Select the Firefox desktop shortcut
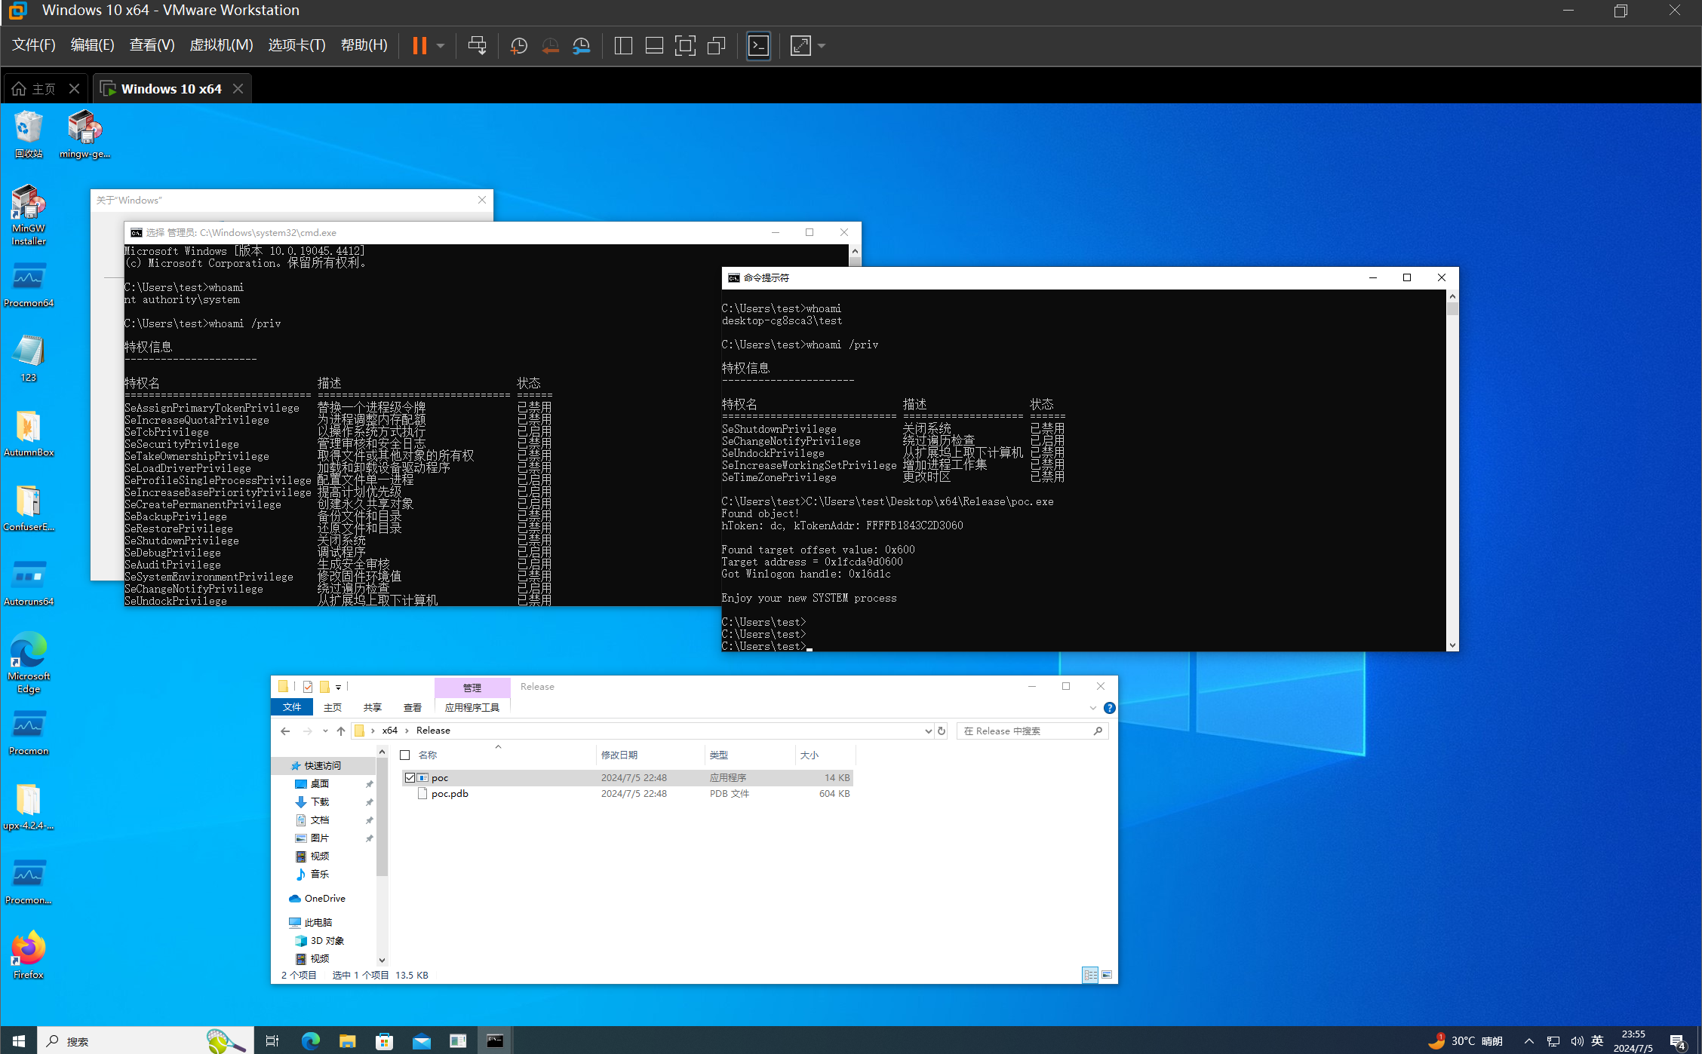Screen dimensions: 1702x1054 (x=29, y=955)
